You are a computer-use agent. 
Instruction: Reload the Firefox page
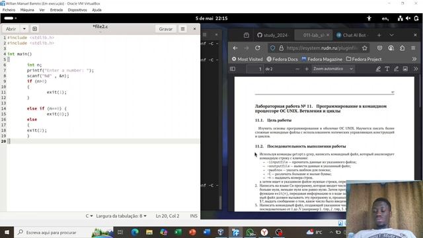[x=258, y=48]
